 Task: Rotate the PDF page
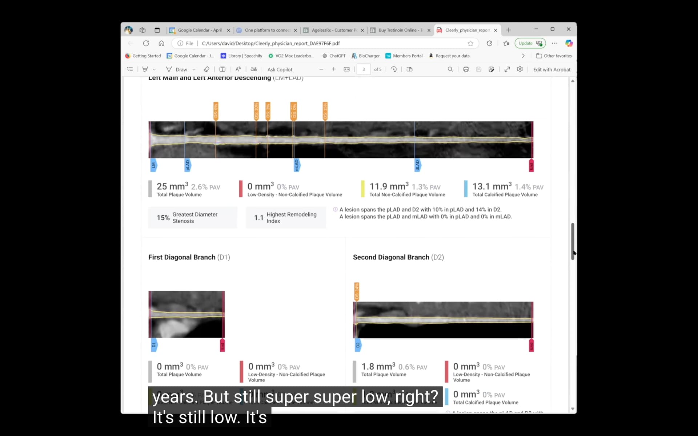point(394,69)
